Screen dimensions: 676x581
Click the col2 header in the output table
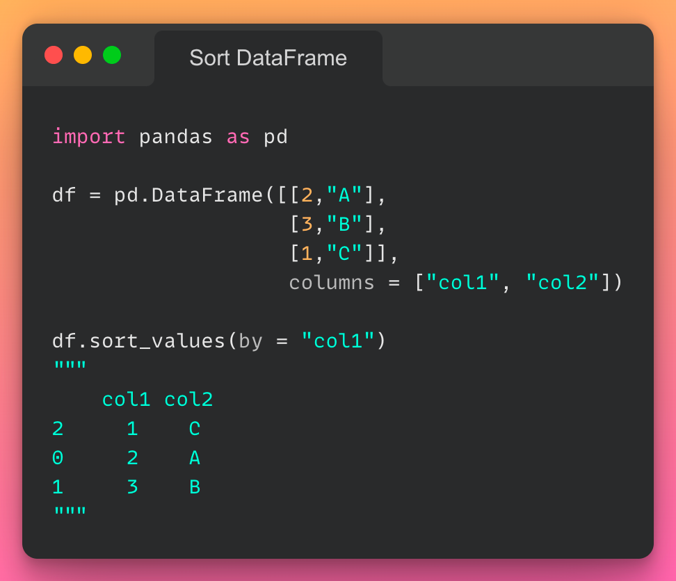[188, 400]
